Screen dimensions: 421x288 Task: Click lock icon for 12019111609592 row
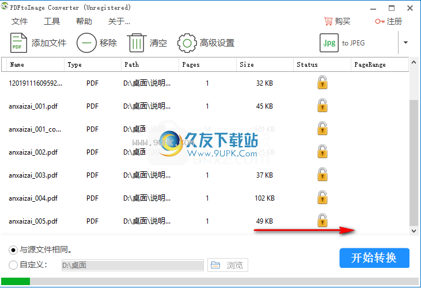322,82
